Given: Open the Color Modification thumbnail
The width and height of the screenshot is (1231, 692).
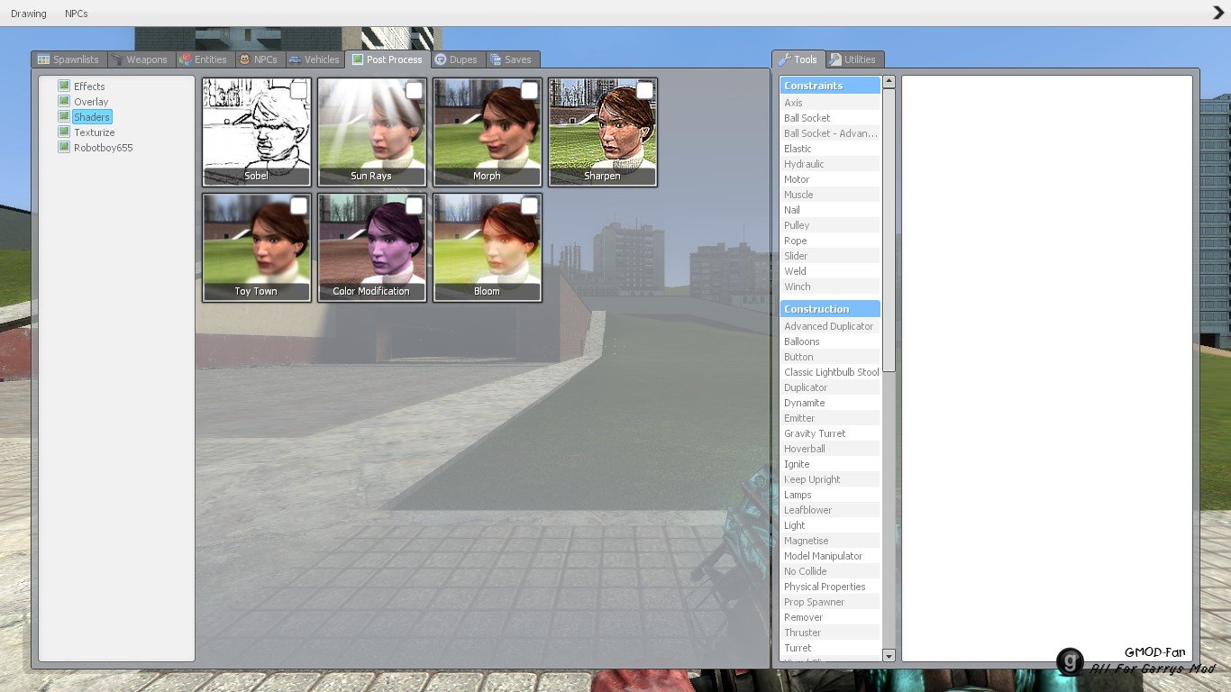Looking at the screenshot, I should (x=372, y=248).
